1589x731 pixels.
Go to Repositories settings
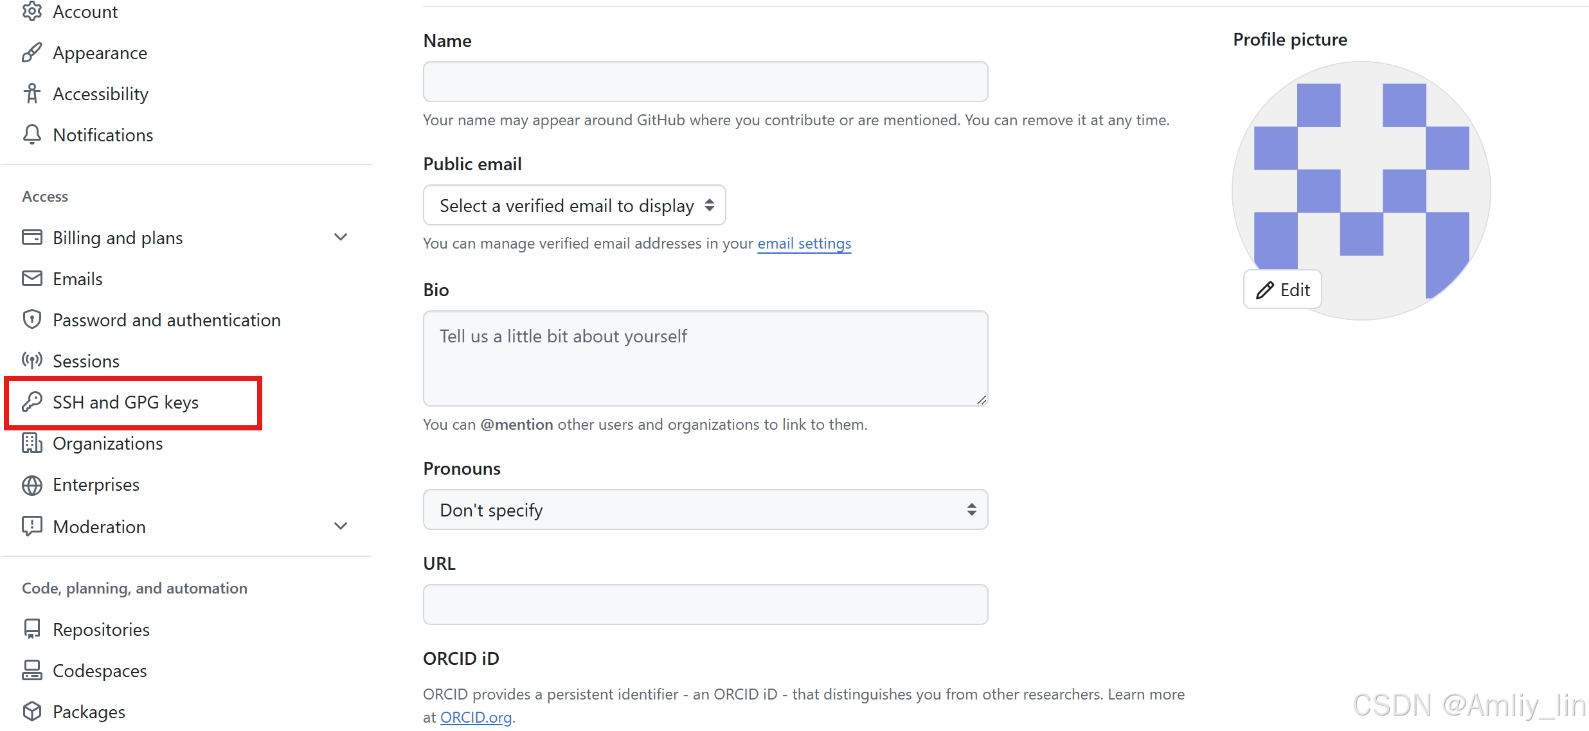(101, 630)
